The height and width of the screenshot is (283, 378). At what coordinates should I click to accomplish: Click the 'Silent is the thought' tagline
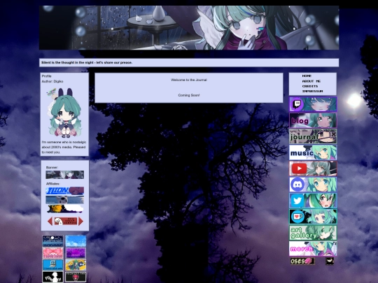[87, 63]
